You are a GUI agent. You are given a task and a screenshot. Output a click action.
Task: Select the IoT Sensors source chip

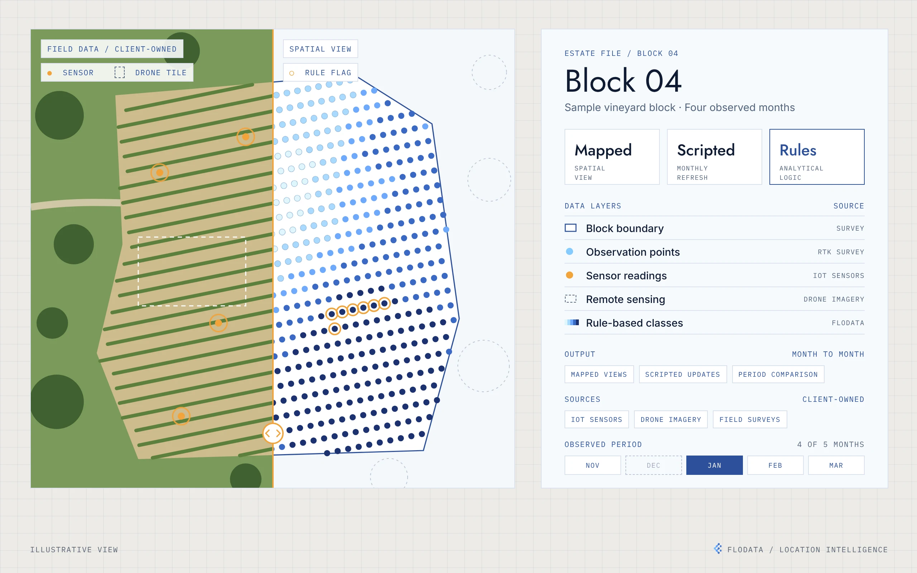point(597,419)
